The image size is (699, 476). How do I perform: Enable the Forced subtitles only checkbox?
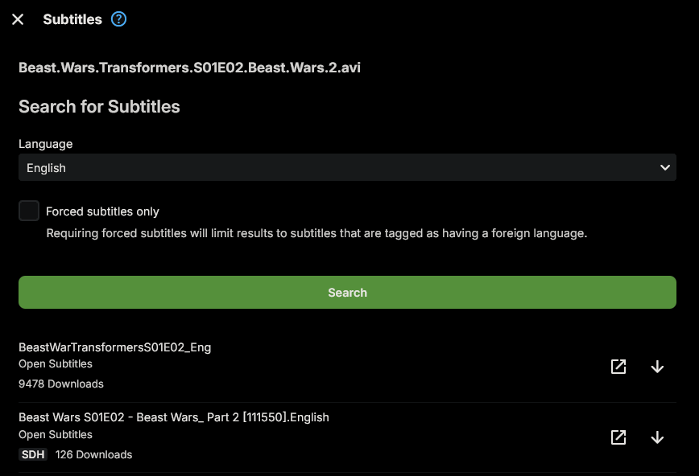pos(29,211)
